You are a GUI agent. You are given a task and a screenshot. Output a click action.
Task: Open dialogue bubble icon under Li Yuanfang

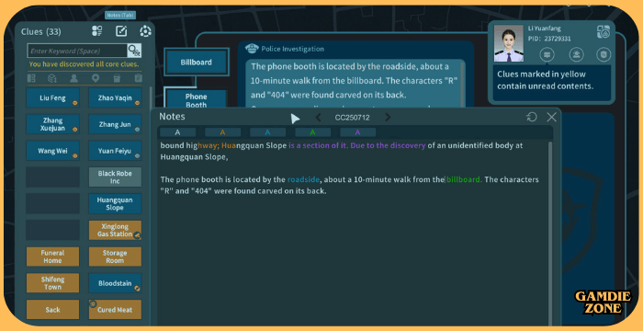pos(547,54)
